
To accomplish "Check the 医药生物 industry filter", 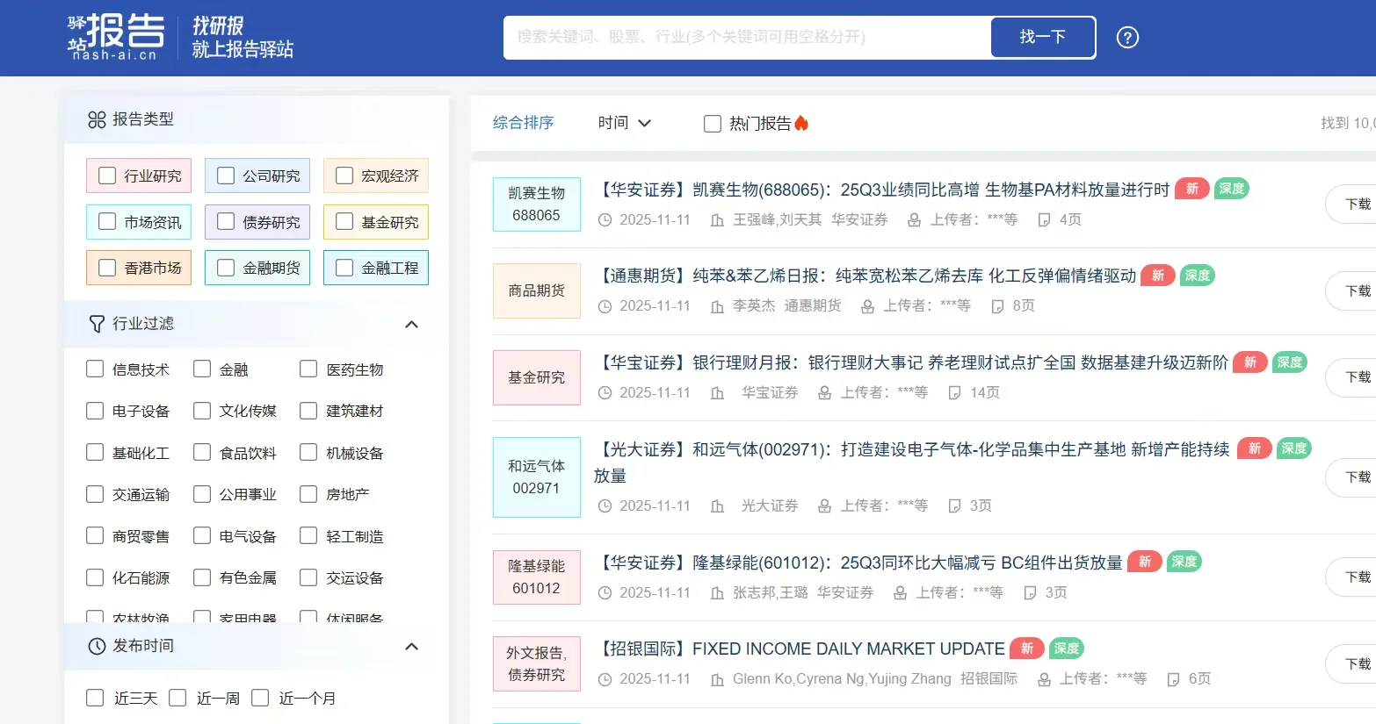I will (308, 369).
